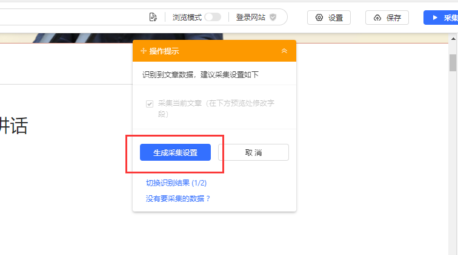Click the move icon beside 操作提示
Screen dimensions: 458x255
point(144,51)
